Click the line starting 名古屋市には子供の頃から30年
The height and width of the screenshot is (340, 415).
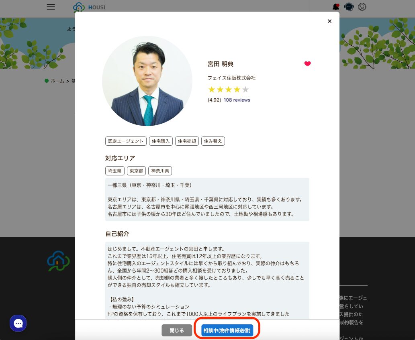(201, 214)
